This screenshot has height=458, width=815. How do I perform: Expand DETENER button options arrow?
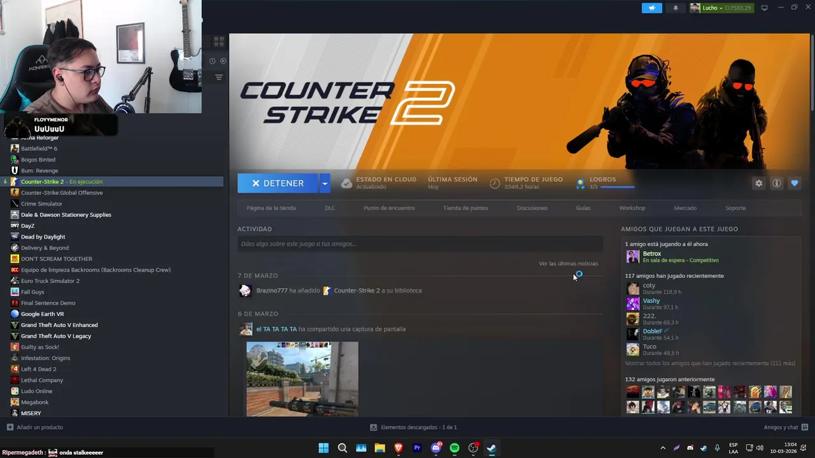(325, 183)
